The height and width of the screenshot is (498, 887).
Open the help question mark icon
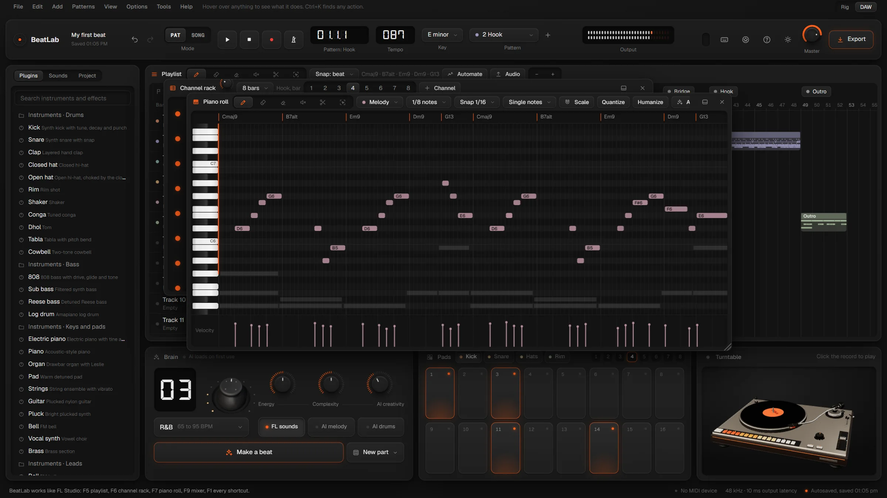pos(767,39)
